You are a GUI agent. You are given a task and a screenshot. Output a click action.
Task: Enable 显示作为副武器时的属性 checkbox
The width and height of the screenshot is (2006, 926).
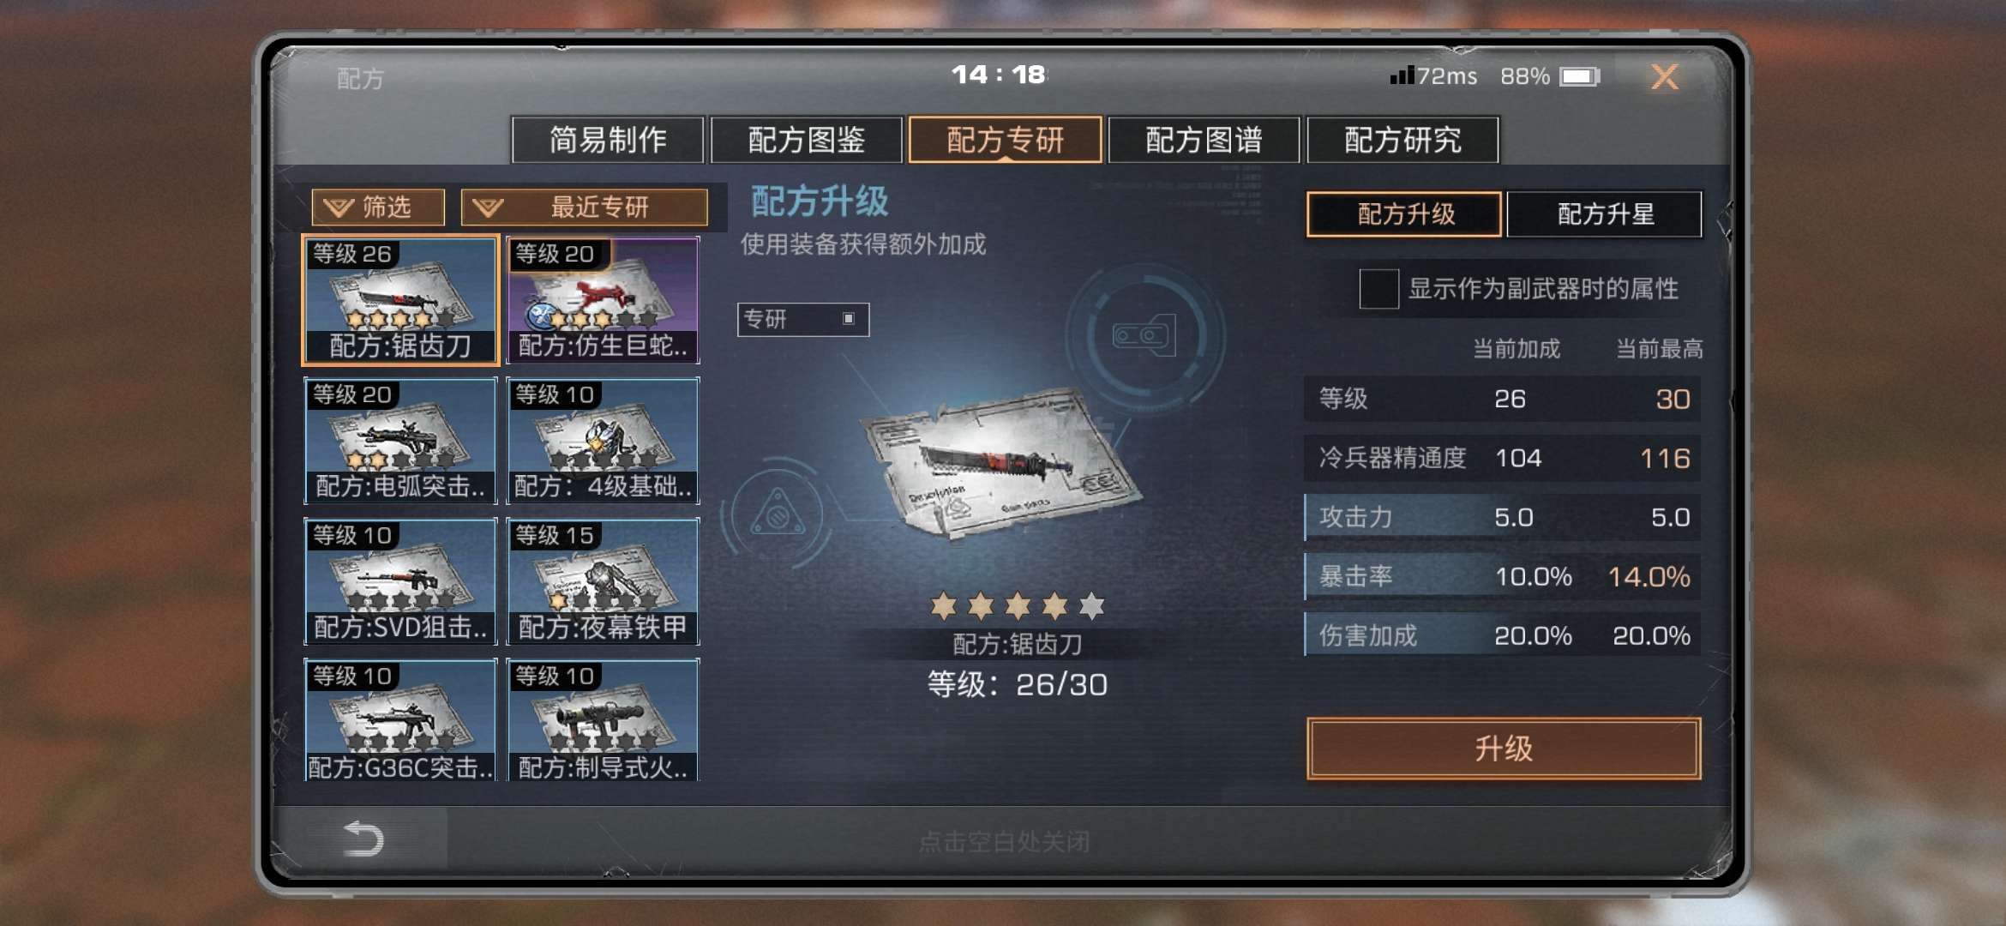tap(1378, 289)
